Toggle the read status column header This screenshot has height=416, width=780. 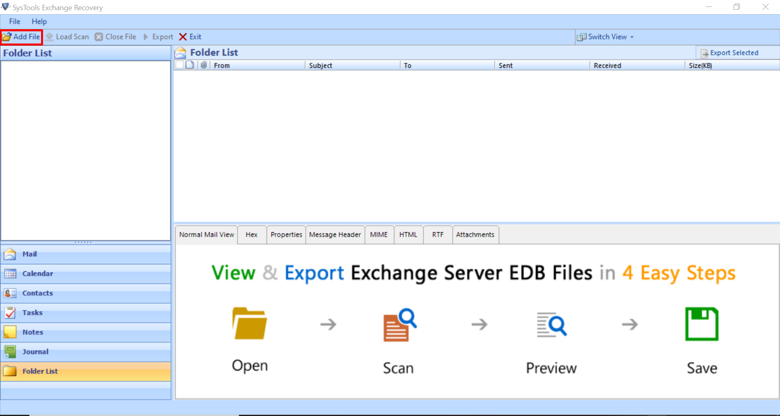189,65
